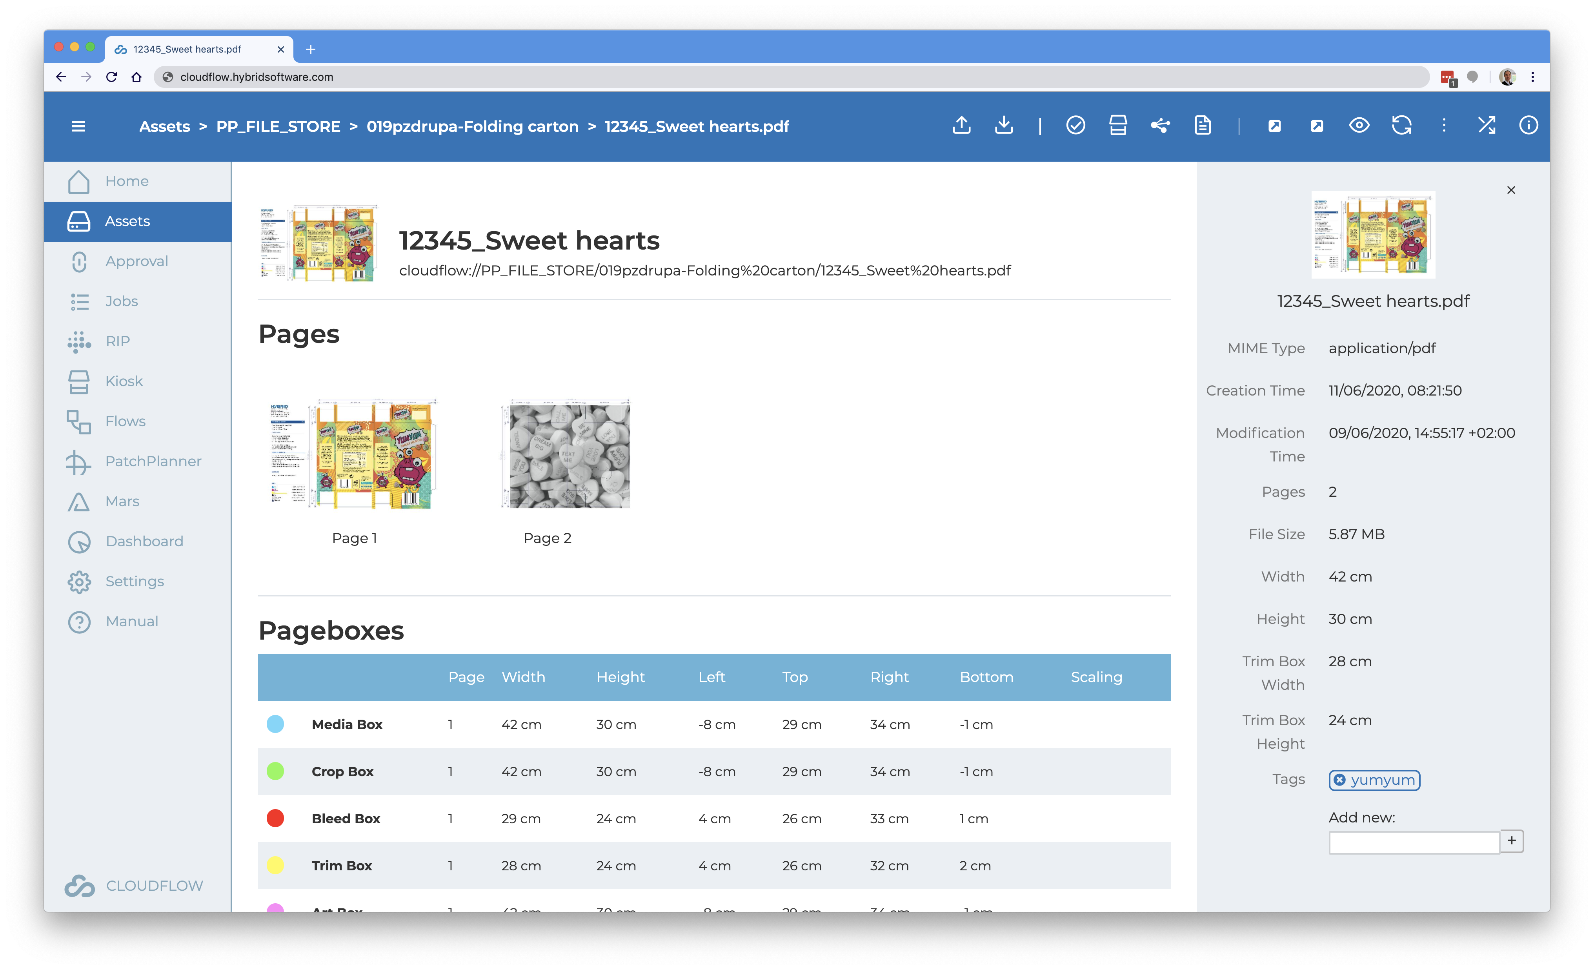
Task: Remove the yumyum tag with its x
Action: click(x=1340, y=780)
